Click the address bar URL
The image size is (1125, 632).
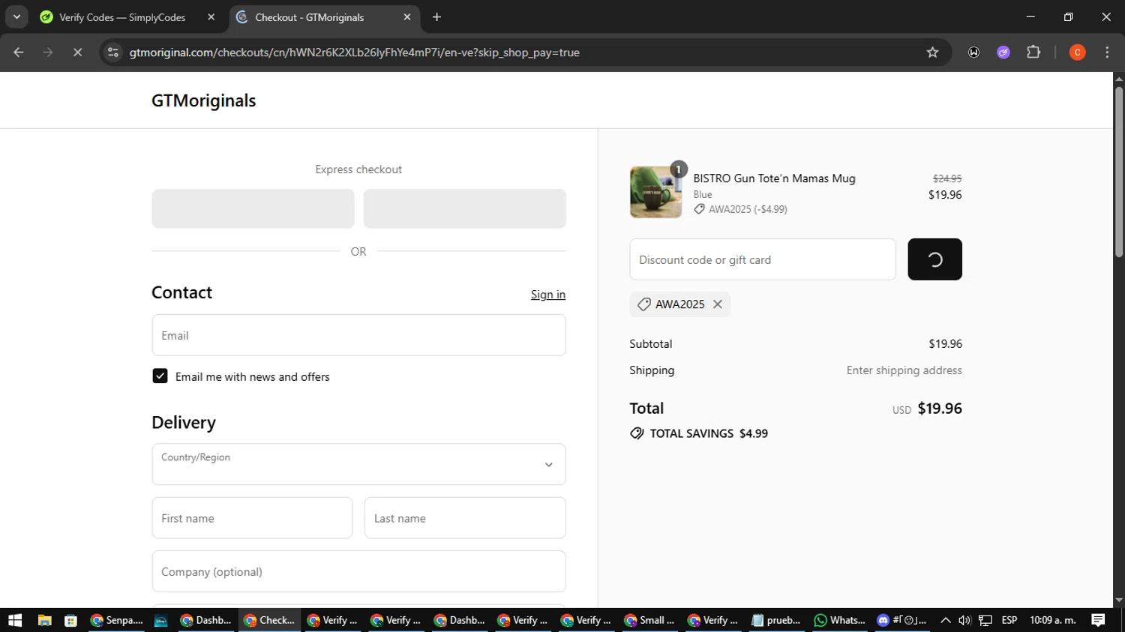pyautogui.click(x=354, y=52)
